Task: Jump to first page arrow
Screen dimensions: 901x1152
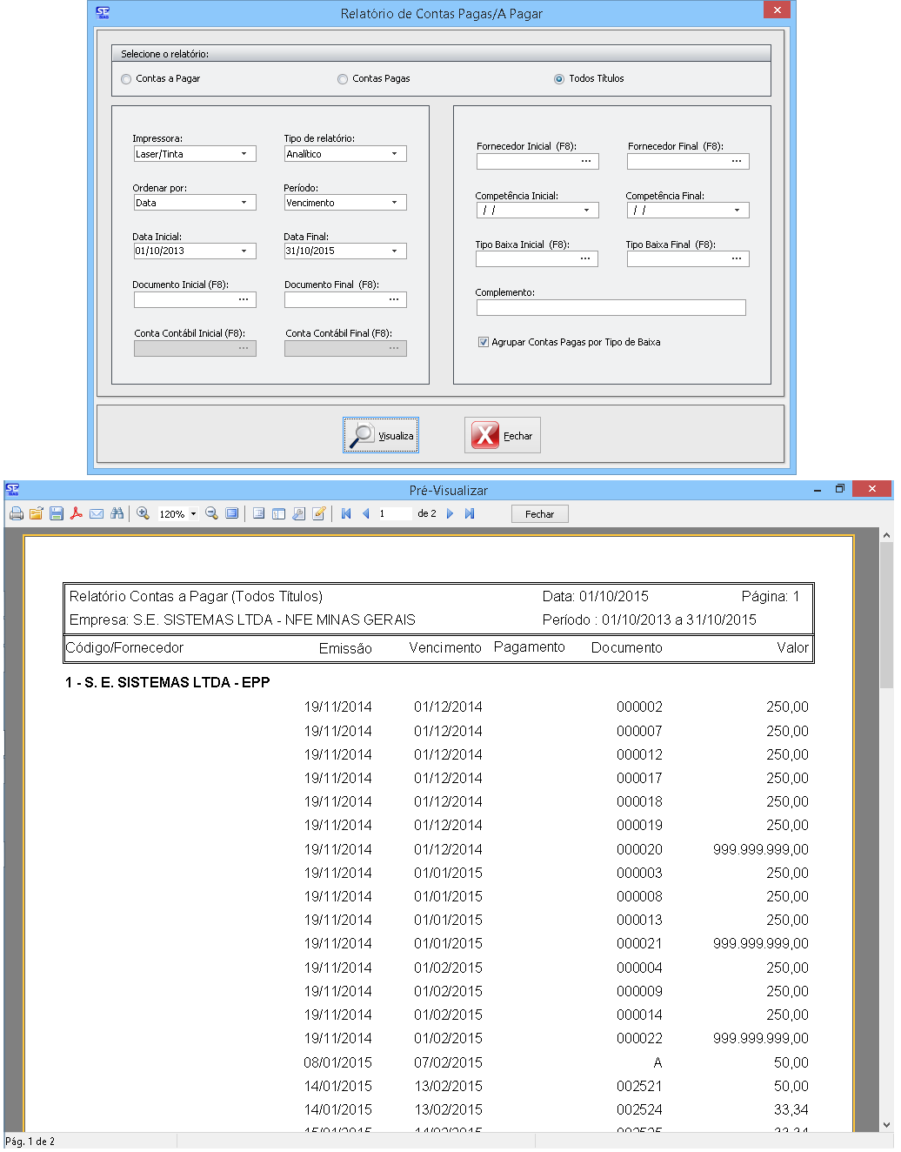Action: click(x=346, y=514)
